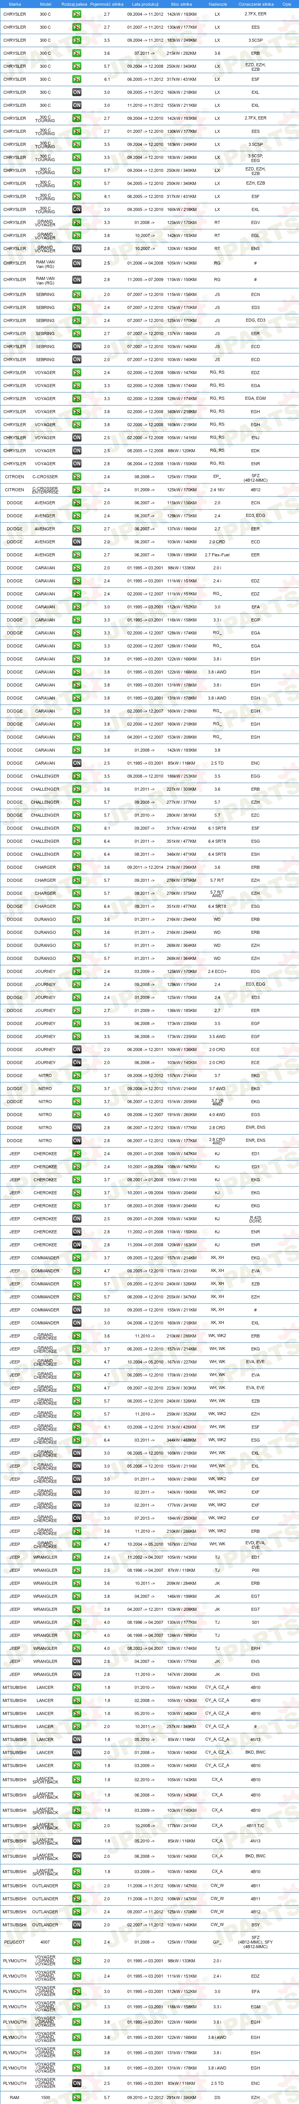Screen dimensions: 299x2104
Task: Click diesel icon in Dodge Caravan 2.5 TD row
Action: click(x=76, y=763)
